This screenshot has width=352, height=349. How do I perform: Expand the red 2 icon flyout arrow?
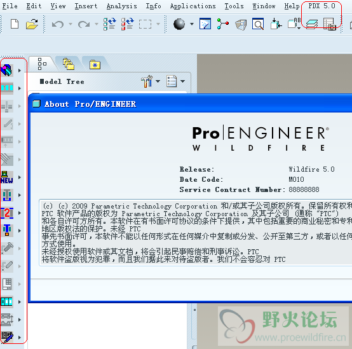[x=20, y=213]
